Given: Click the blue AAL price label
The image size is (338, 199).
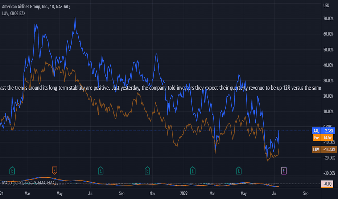Looking at the screenshot, I should pos(316,131).
